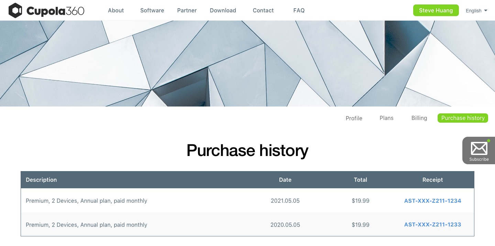This screenshot has height=246, width=495.
Task: Click the Cupola360 hexagon logo icon
Action: tap(15, 10)
